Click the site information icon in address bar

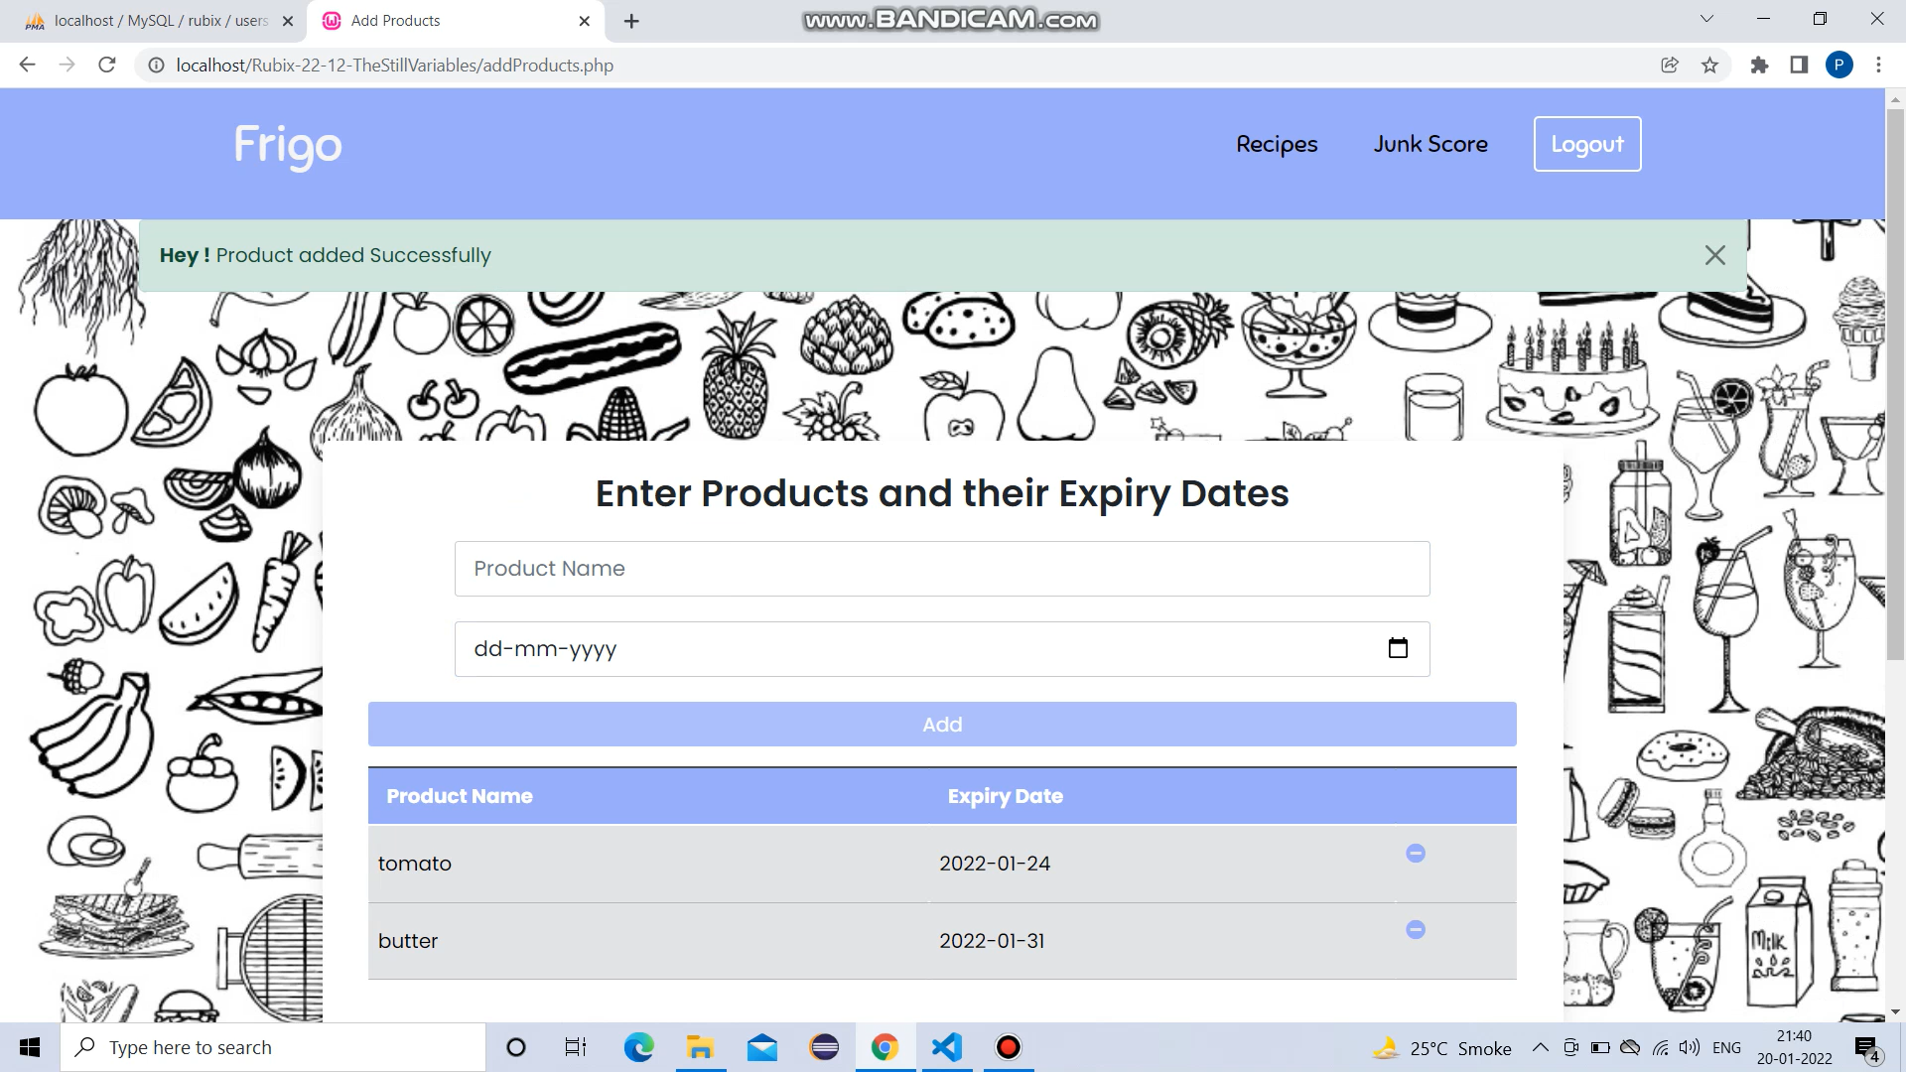[x=157, y=66]
